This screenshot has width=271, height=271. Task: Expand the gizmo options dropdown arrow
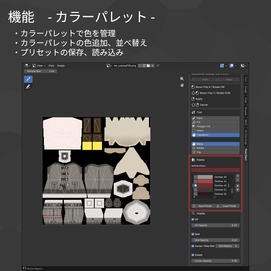pos(226,66)
